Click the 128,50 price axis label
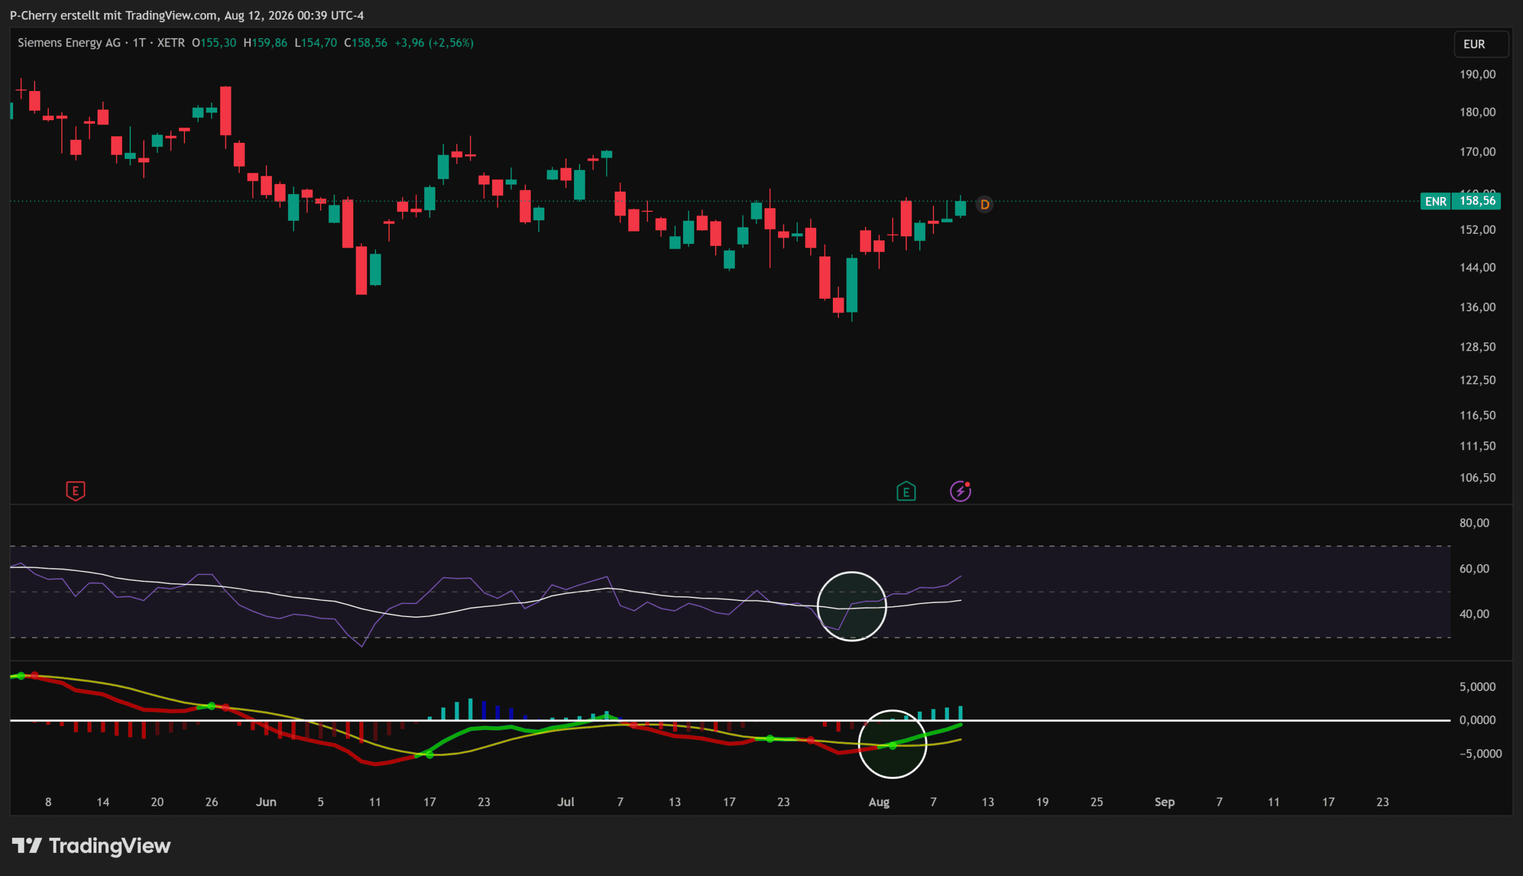This screenshot has height=876, width=1523. [1477, 346]
